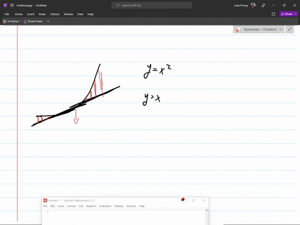Open Mathematica's Cell menu
This screenshot has width=300, height=225.
pos(81,206)
